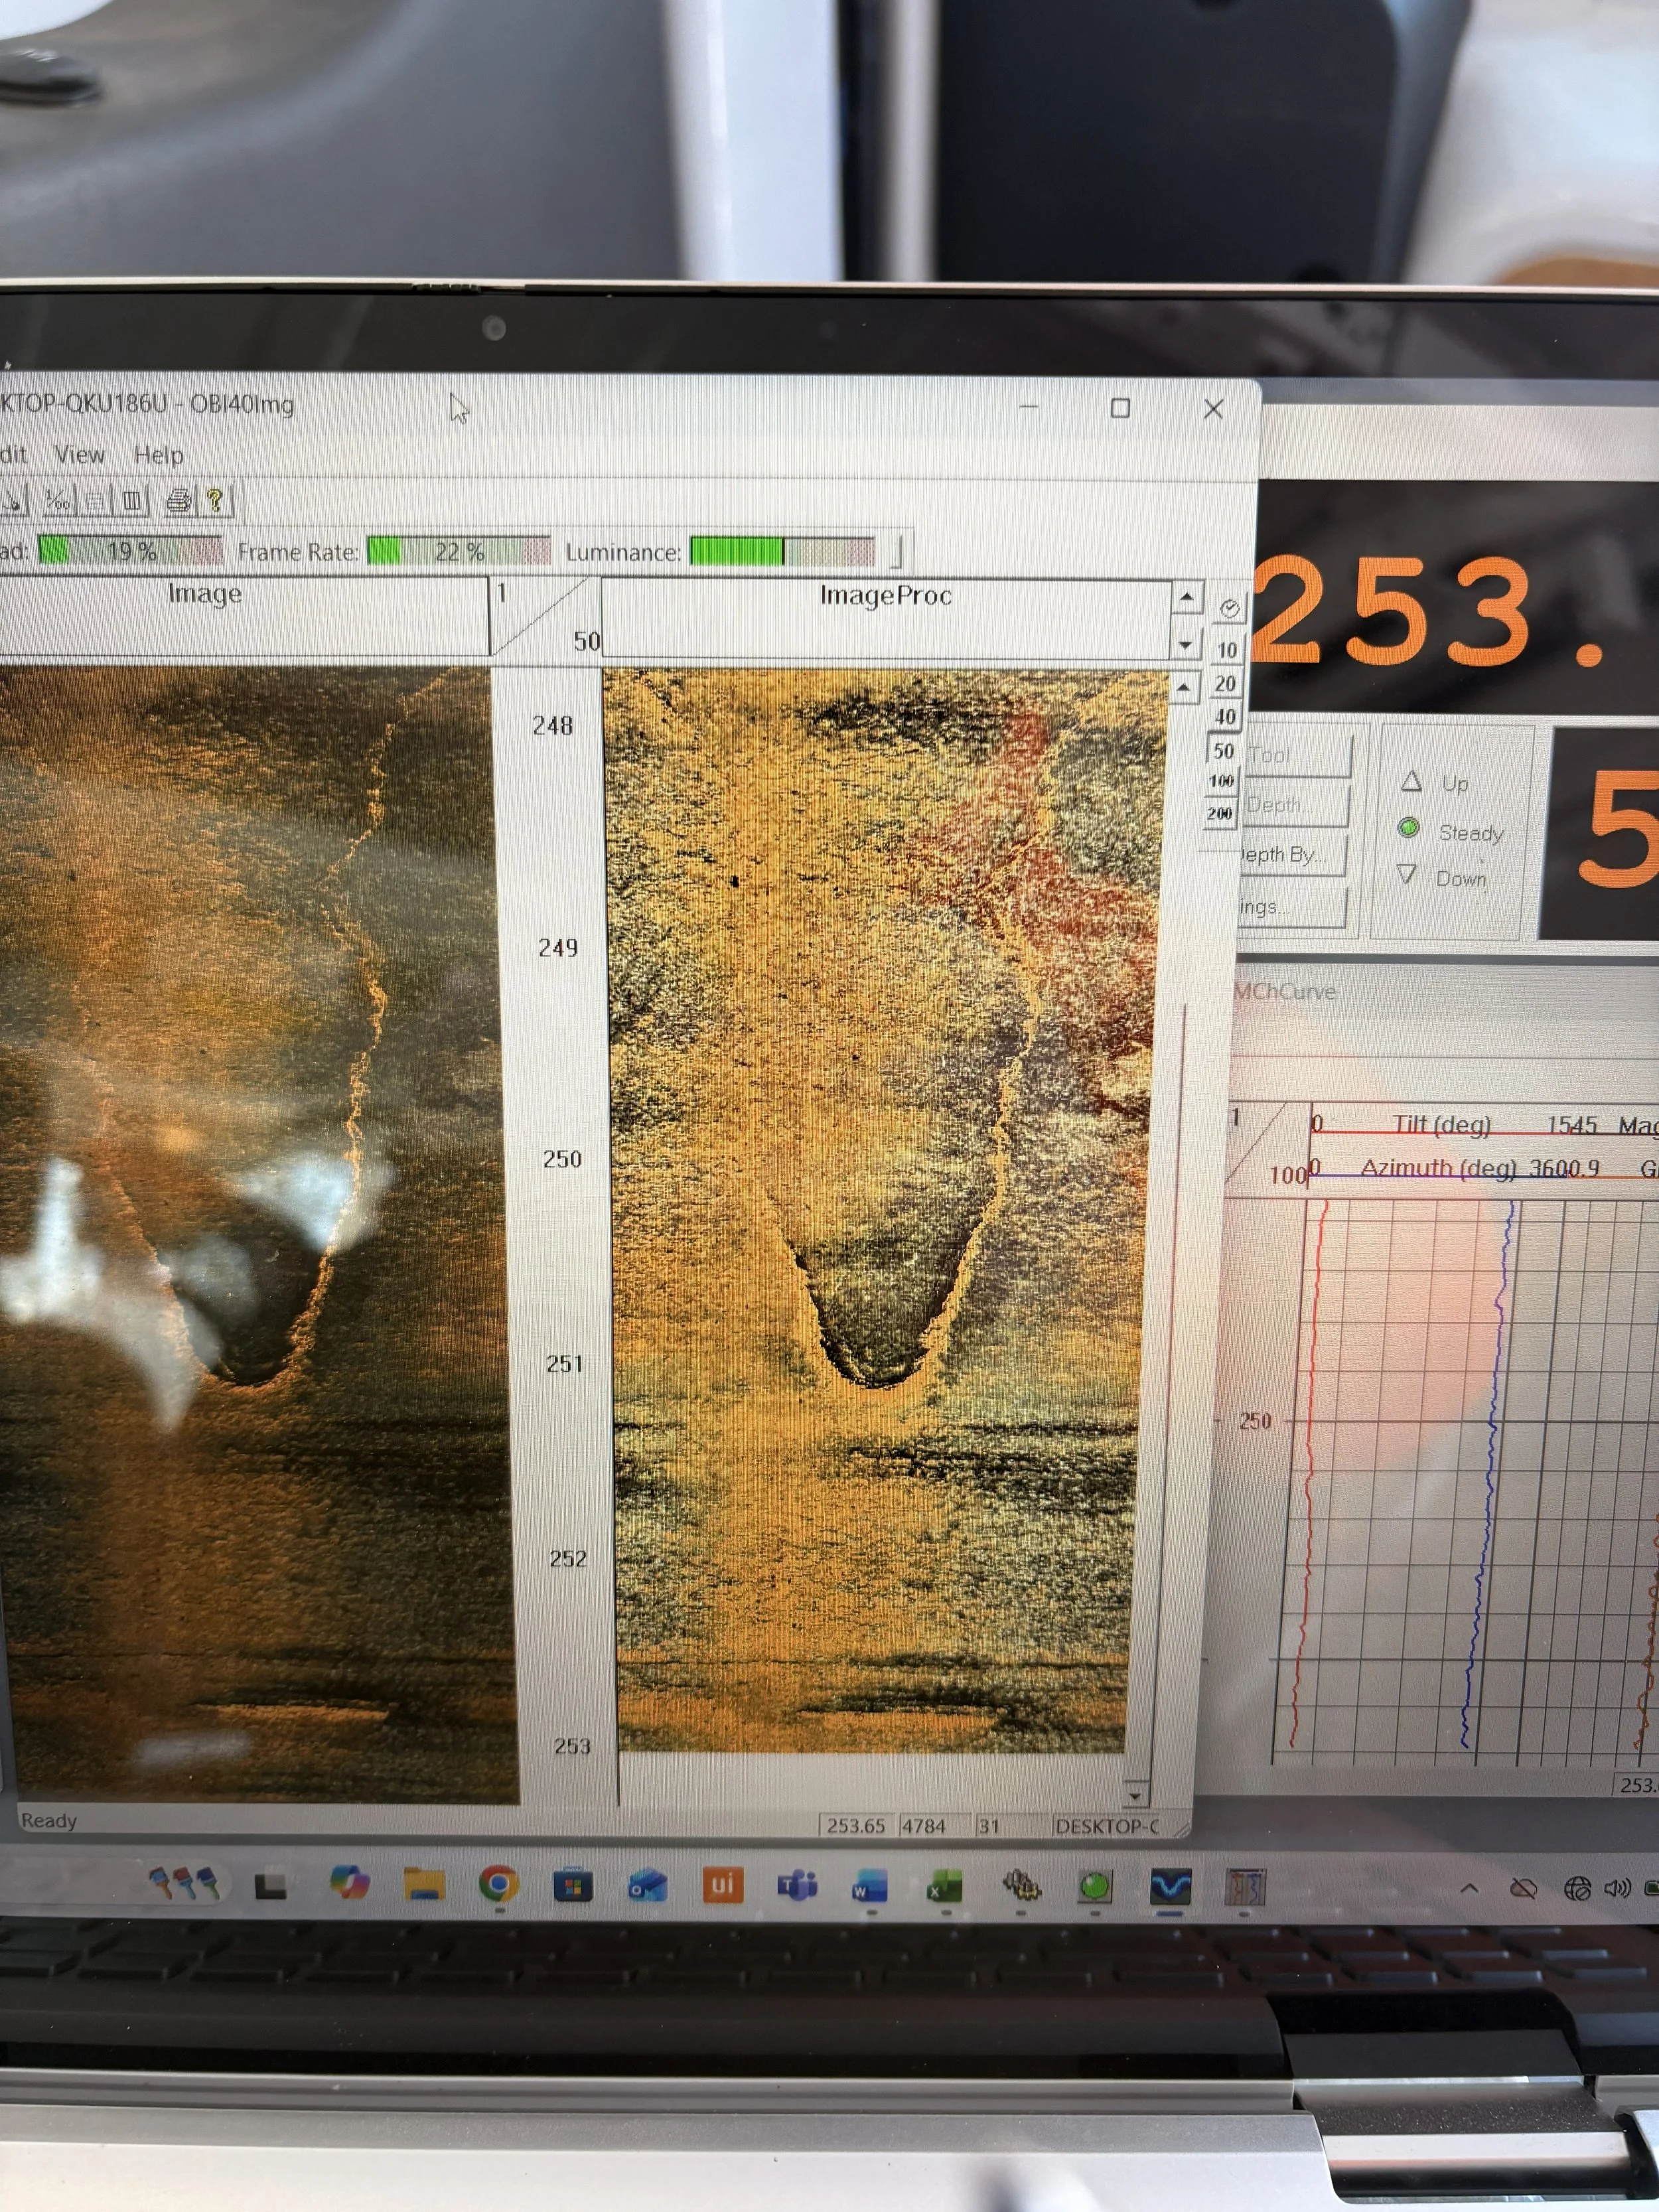Click the clock time-mode icon above scale buttons
Image resolution: width=1659 pixels, height=2212 pixels.
click(x=1229, y=608)
